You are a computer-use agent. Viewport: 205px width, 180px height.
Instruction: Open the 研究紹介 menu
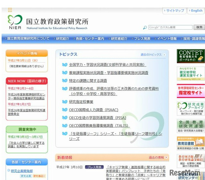point(62,39)
